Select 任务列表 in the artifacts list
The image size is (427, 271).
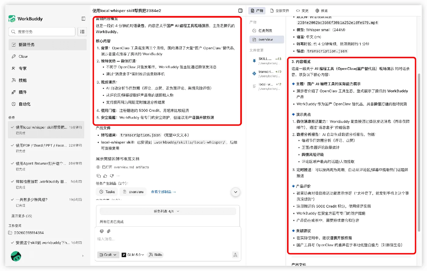point(267,31)
